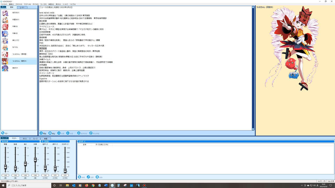
Task: Click the 音声保存 save audio icon
Action: click(x=79, y=133)
